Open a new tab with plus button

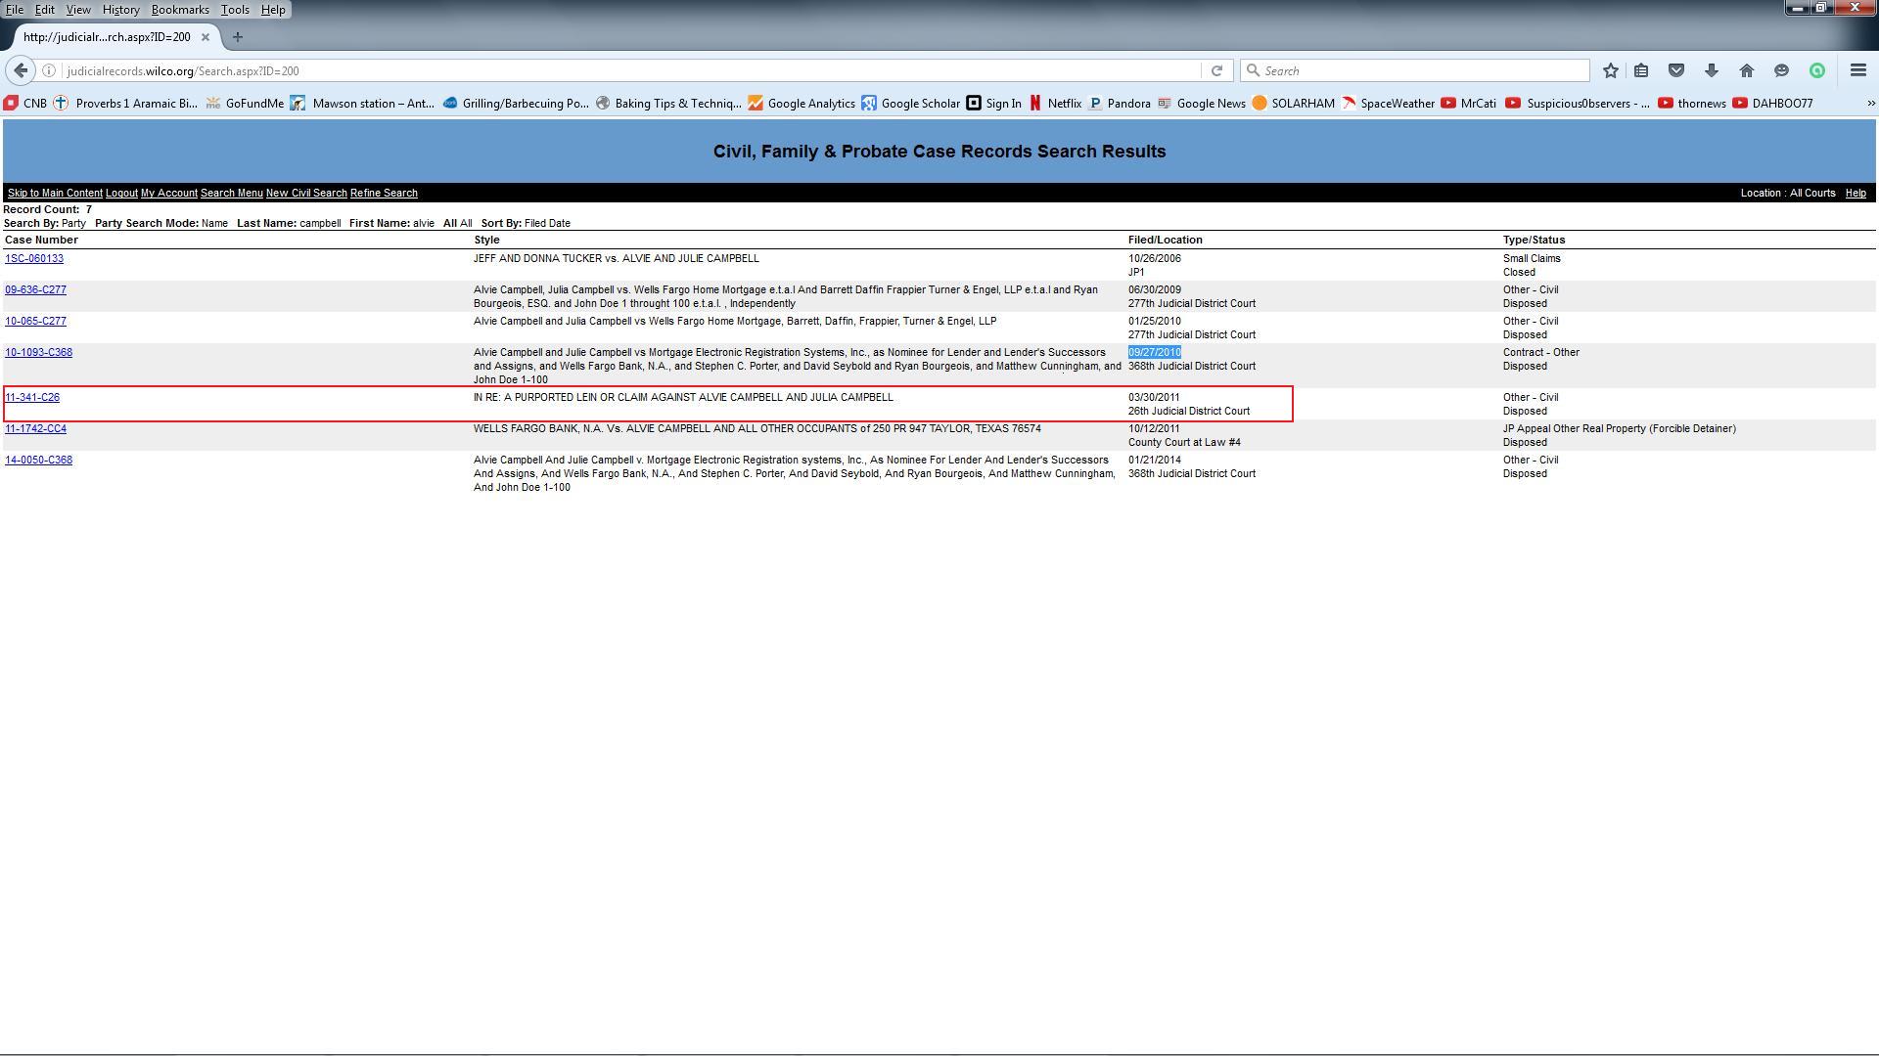point(237,37)
